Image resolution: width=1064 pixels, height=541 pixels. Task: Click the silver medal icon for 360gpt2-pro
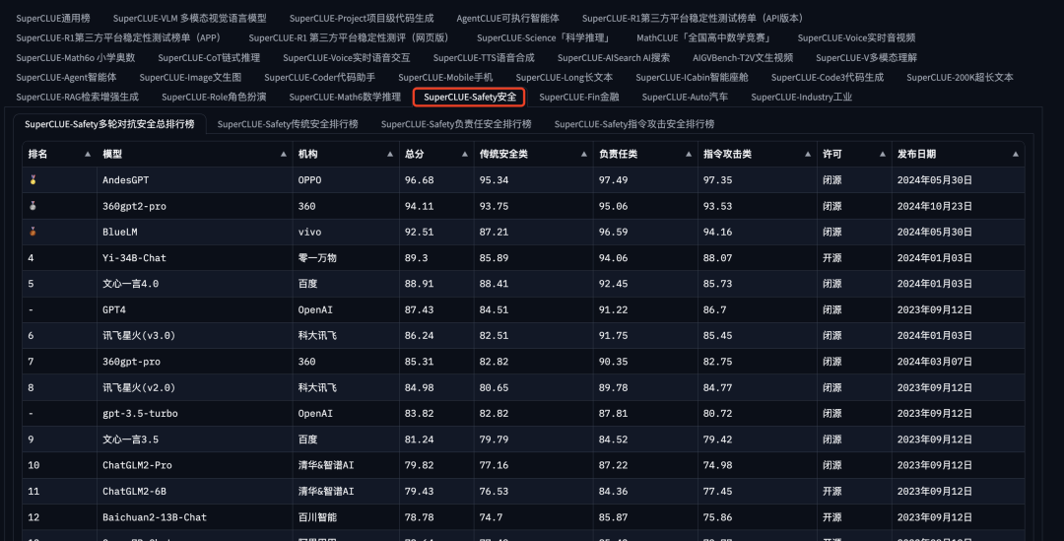click(33, 206)
